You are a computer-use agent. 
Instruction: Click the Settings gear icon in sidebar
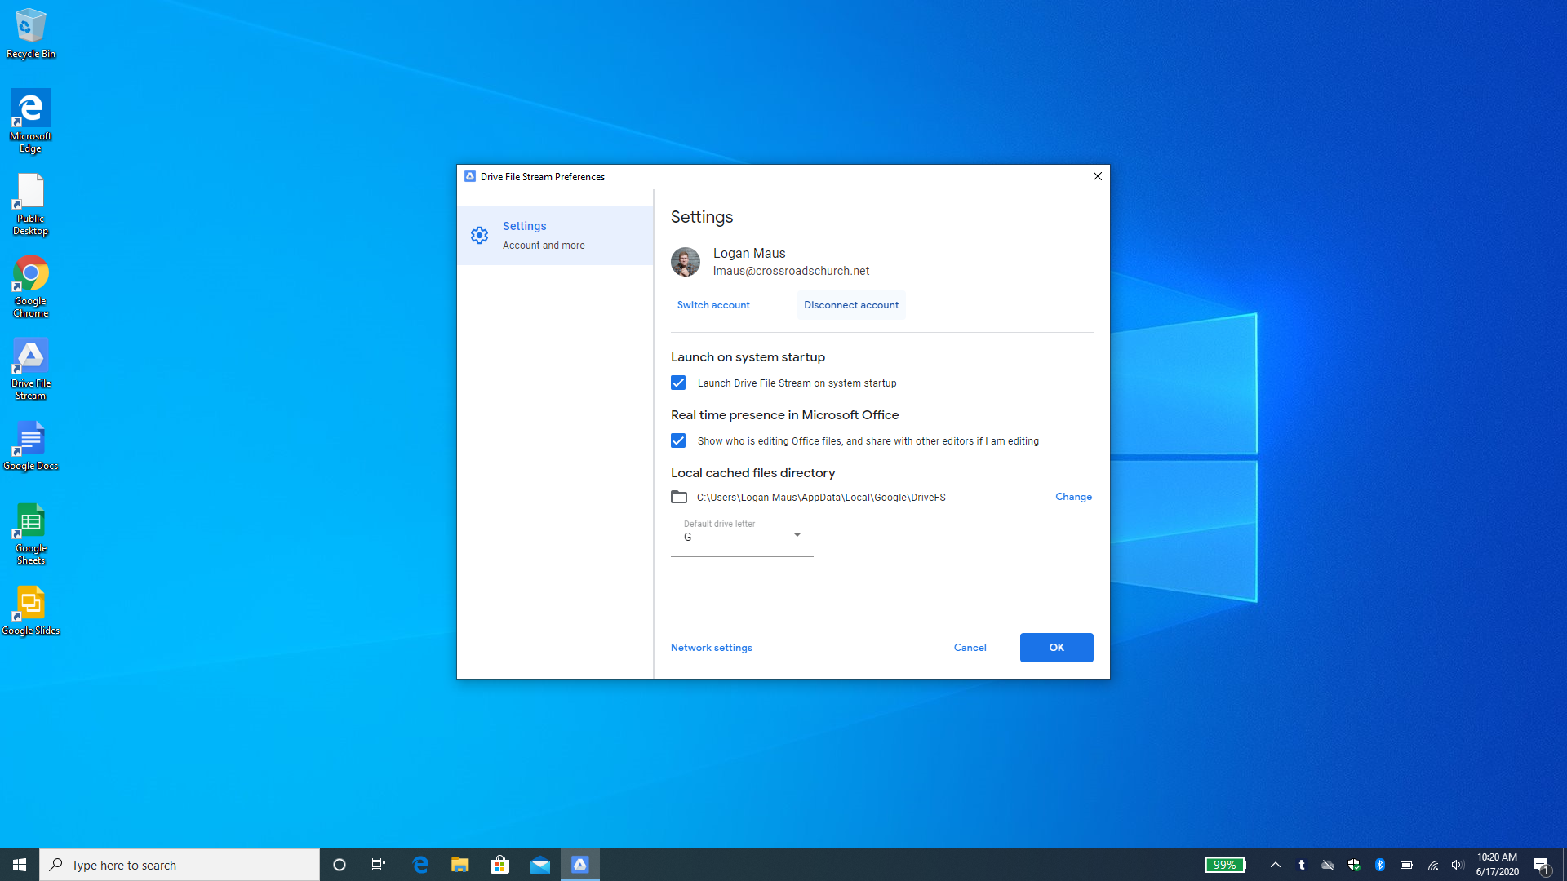coord(479,236)
